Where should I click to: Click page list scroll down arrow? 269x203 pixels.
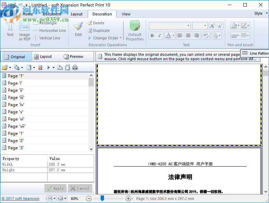tap(91, 149)
